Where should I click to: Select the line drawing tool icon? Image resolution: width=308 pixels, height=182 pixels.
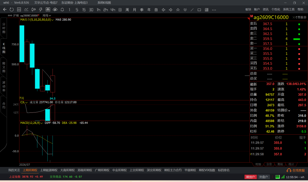[192, 10]
